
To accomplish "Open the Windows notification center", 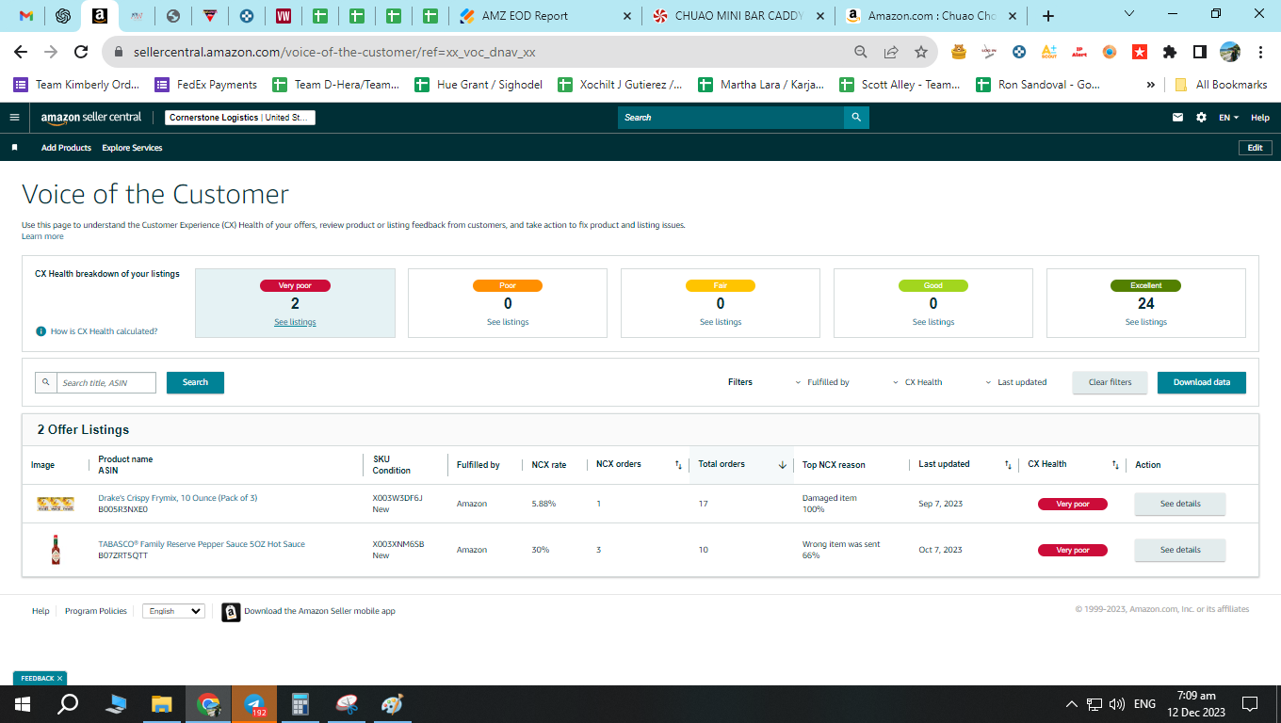I will click(x=1250, y=703).
